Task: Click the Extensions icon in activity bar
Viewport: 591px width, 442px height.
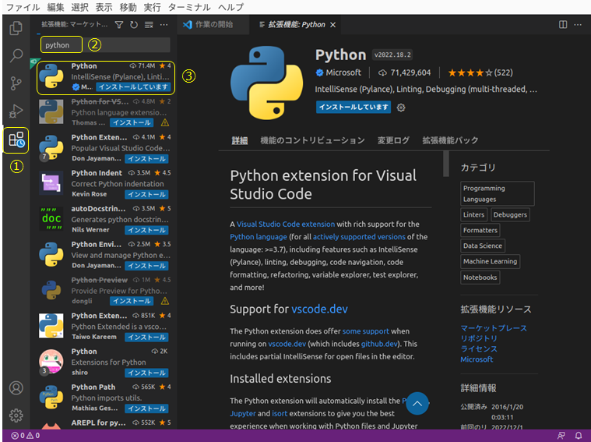Action: pyautogui.click(x=16, y=141)
